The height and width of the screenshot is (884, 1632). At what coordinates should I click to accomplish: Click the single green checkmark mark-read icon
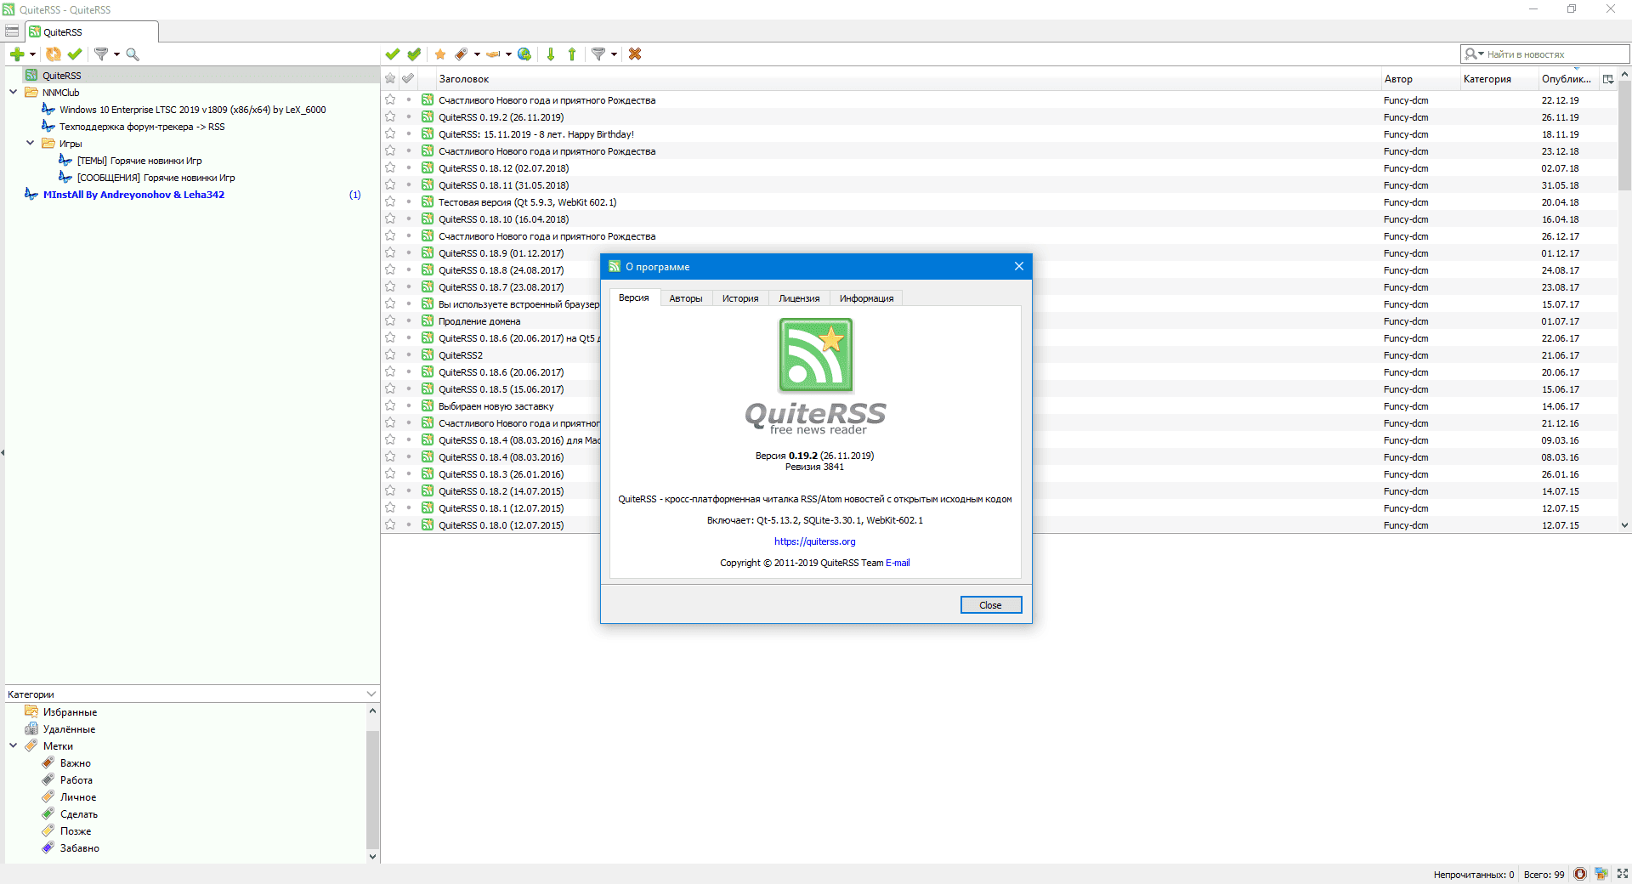pos(392,54)
